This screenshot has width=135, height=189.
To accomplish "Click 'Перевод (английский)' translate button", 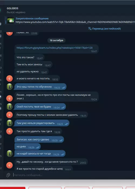I will click(104, 29).
